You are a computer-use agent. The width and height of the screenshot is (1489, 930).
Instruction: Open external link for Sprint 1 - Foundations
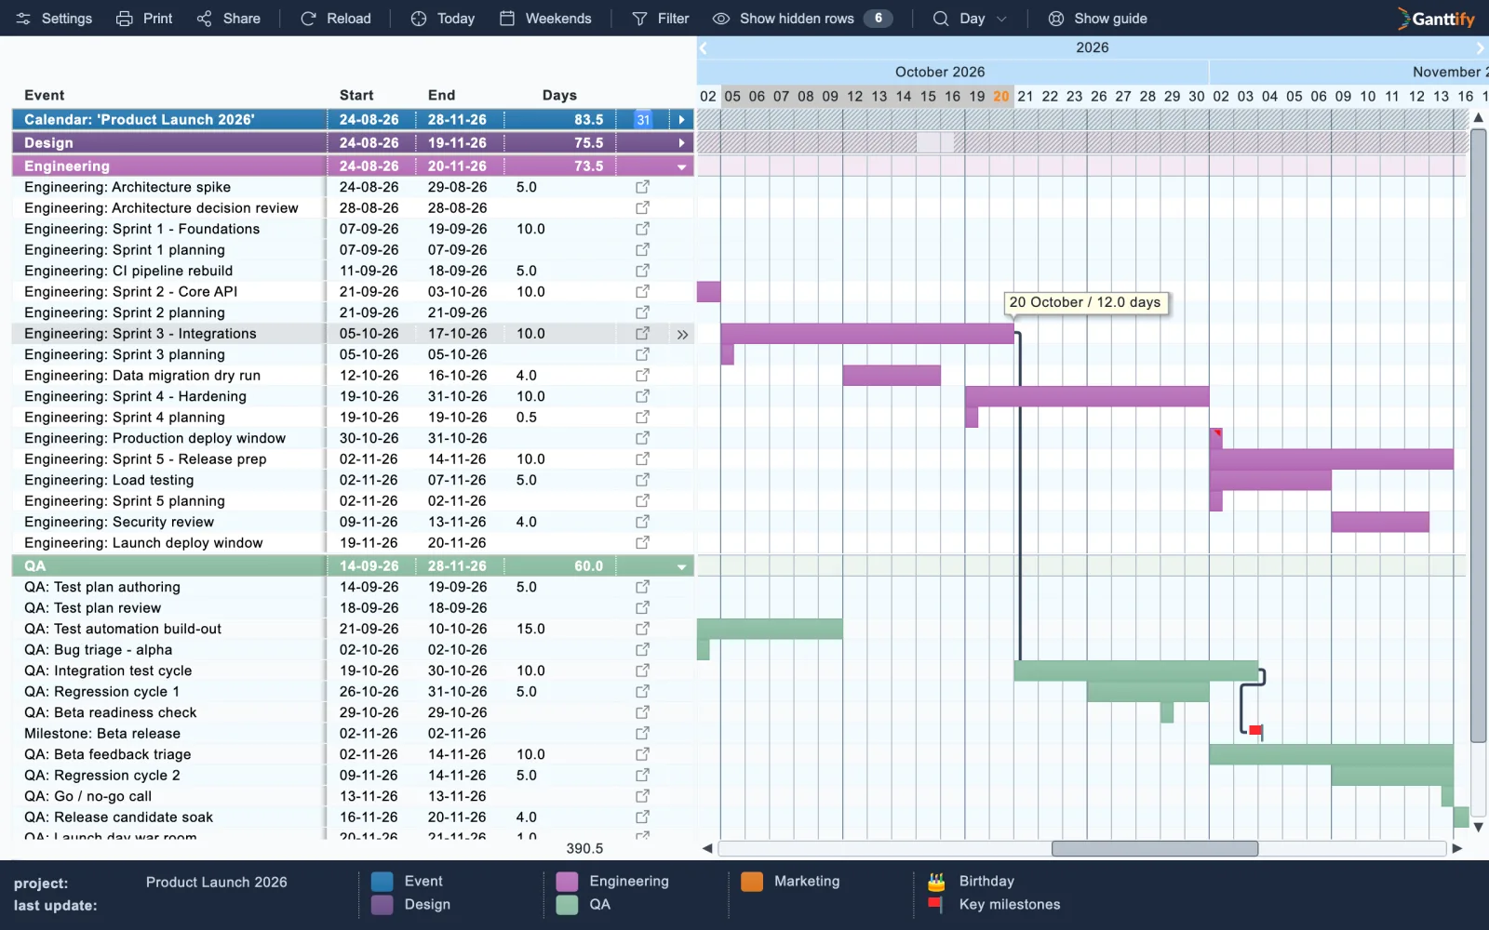642,229
